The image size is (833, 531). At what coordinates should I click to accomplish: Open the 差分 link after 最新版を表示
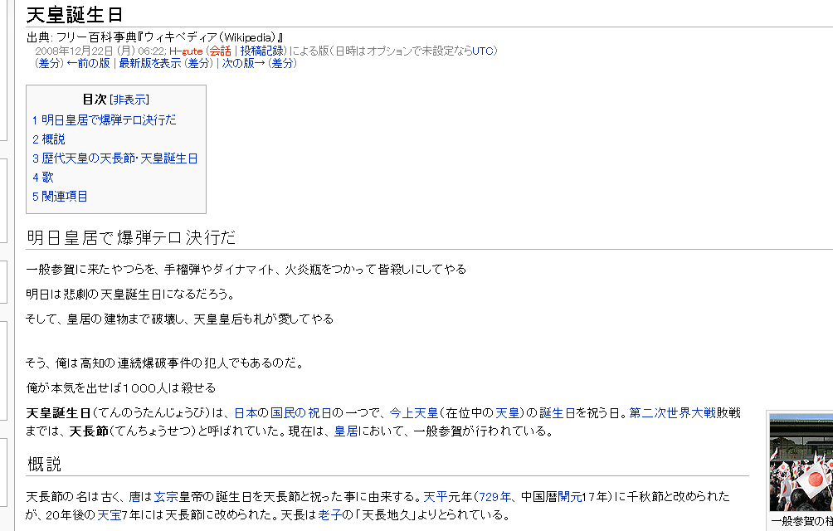(x=198, y=63)
